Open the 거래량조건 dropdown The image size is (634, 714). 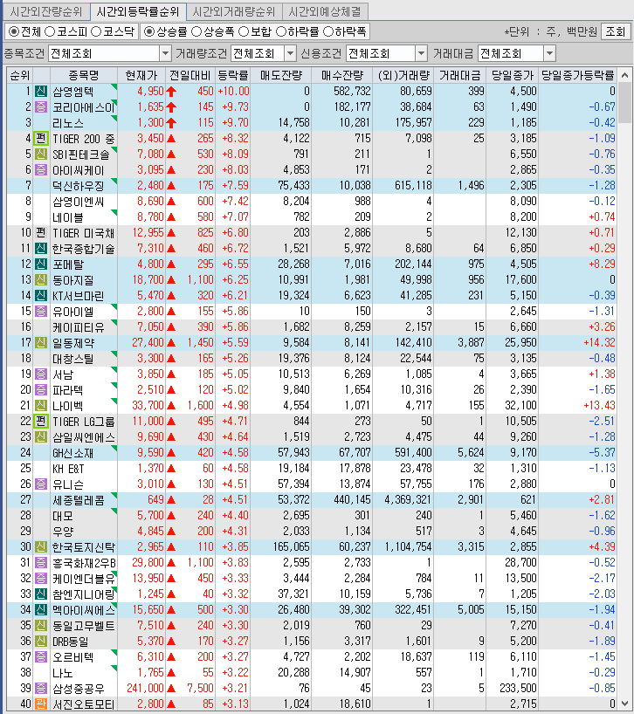(290, 54)
